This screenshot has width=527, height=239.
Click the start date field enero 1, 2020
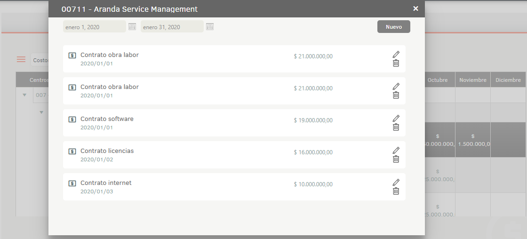pos(94,27)
